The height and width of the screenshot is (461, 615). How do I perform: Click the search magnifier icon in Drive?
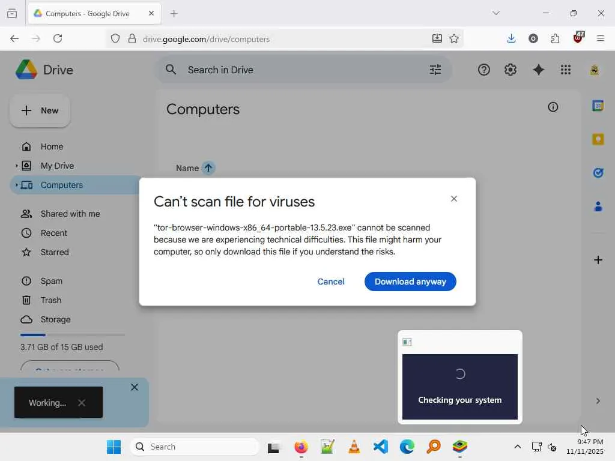171,70
